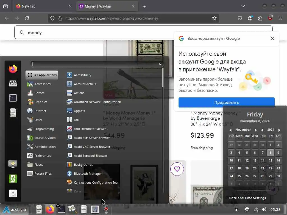
Task: Go to previous month in calendar
Action: pos(230,130)
